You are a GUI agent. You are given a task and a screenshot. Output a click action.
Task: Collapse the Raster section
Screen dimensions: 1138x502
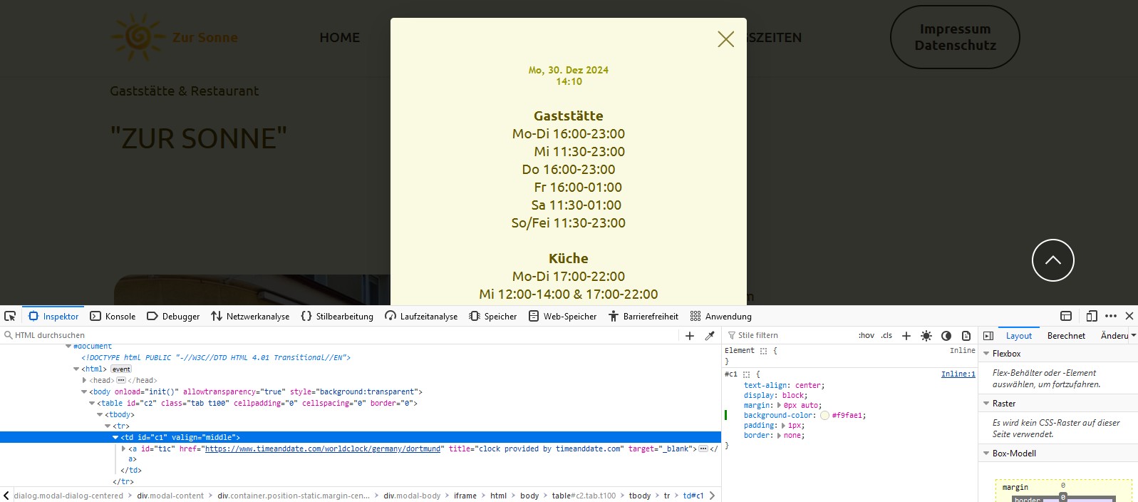pyautogui.click(x=986, y=404)
